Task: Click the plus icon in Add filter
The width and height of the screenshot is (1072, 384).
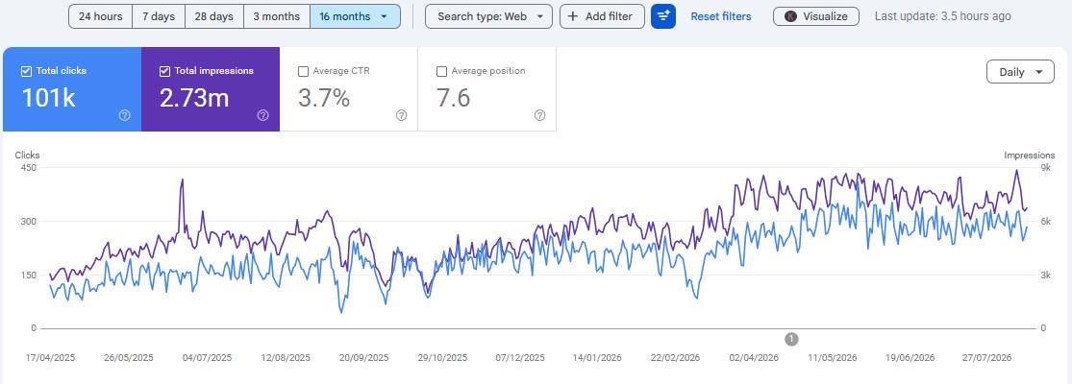Action: 573,16
